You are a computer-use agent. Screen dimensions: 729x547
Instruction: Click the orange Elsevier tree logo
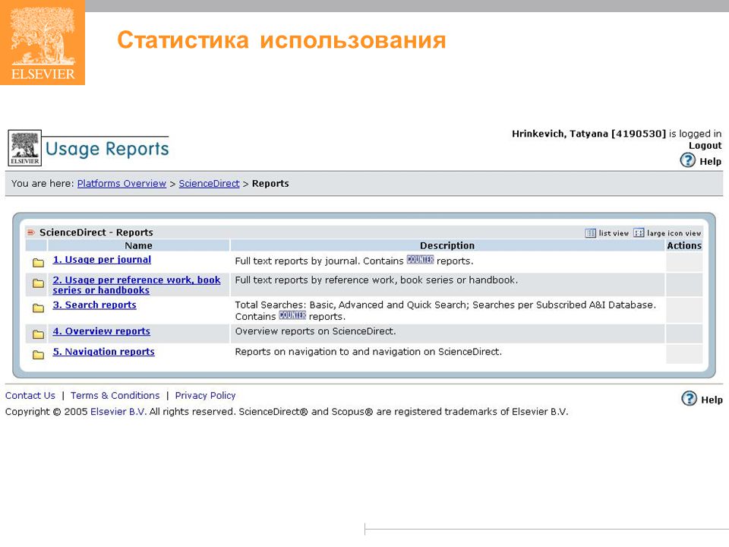[x=43, y=43]
